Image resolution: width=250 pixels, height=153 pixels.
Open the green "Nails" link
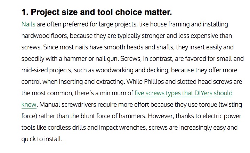pos(28,25)
